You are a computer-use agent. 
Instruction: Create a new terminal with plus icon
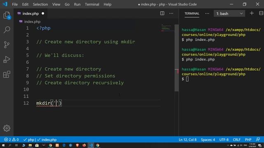click(x=252, y=13)
